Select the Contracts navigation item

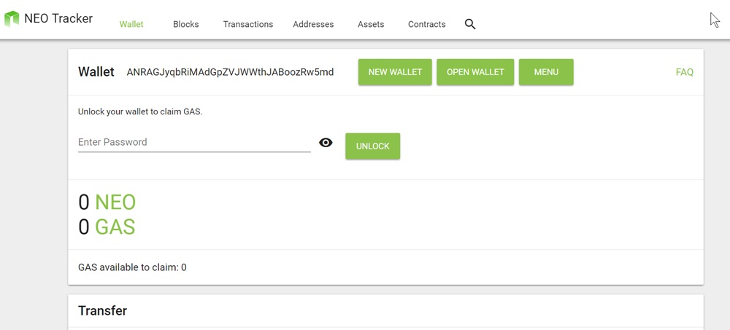pyautogui.click(x=426, y=24)
